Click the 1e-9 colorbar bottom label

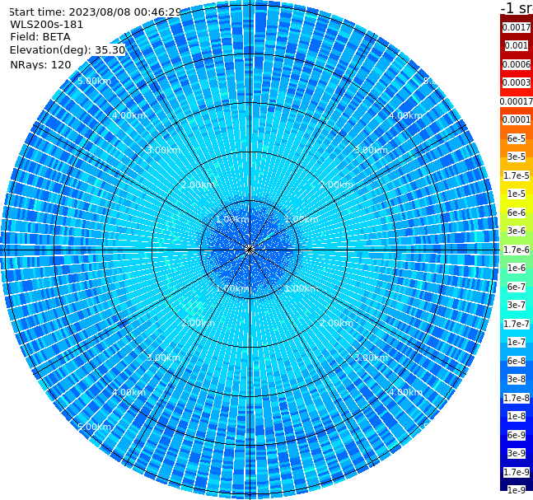pyautogui.click(x=517, y=490)
